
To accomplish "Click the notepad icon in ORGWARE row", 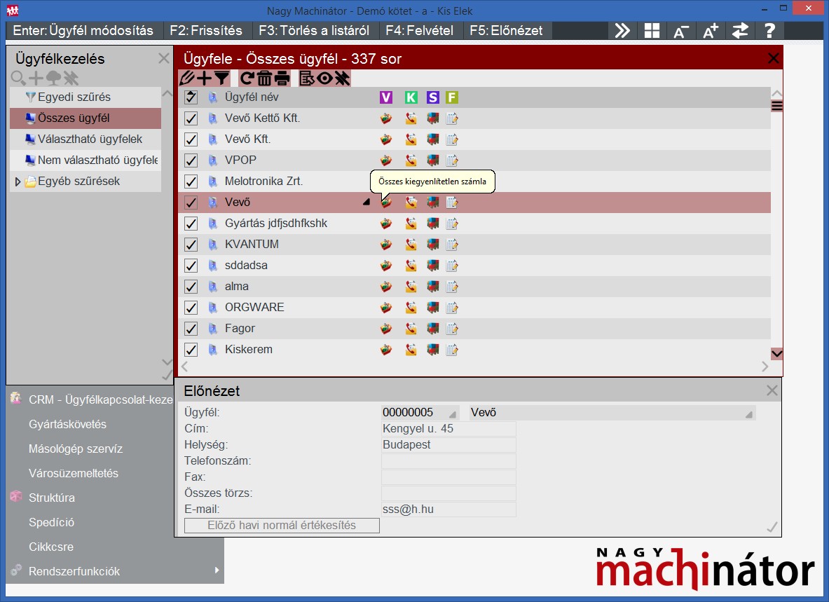I will [x=451, y=308].
